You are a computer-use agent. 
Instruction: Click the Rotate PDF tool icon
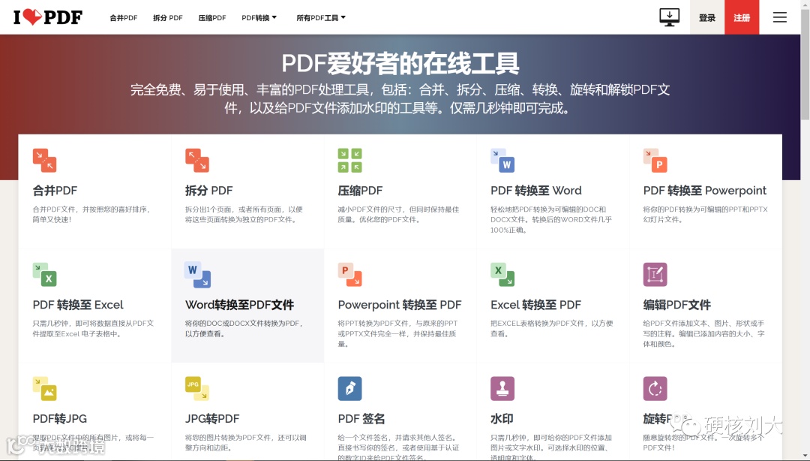tap(655, 389)
